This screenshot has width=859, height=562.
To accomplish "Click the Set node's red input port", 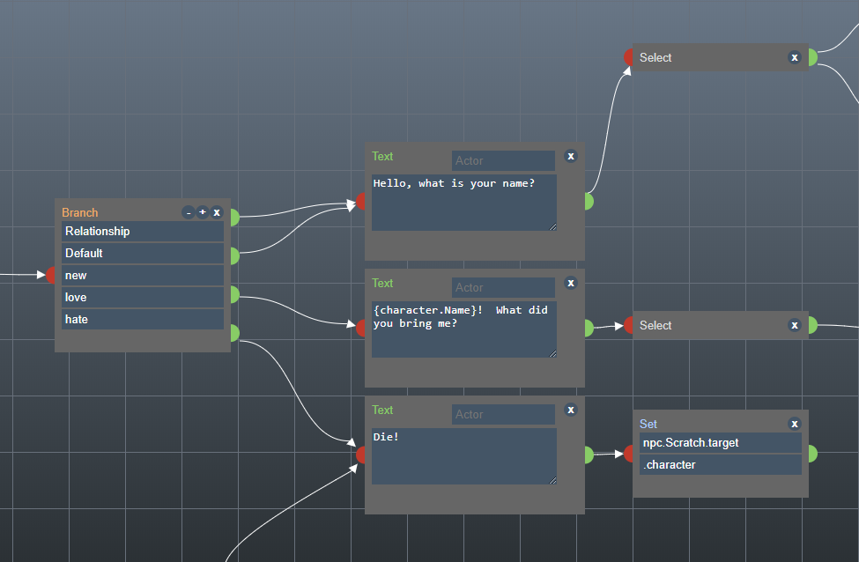I will point(628,454).
